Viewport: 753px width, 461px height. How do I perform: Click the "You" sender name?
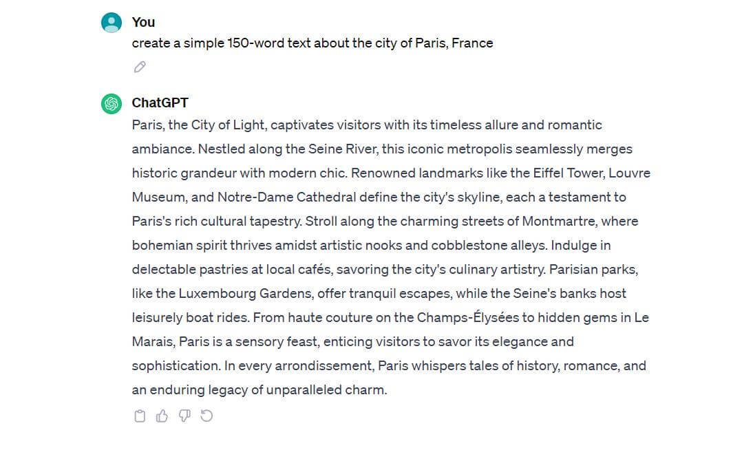143,22
